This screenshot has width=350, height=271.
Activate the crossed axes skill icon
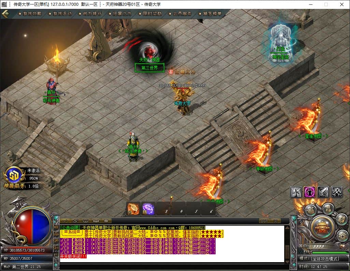[x=337, y=192]
